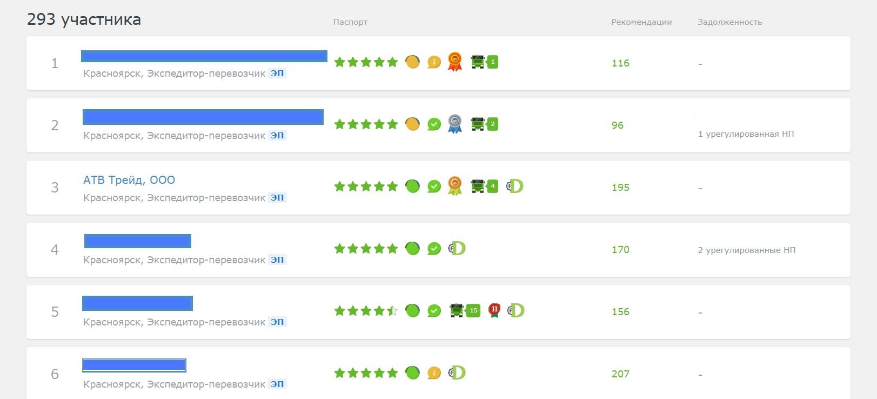Click the Задолженность column header

click(729, 22)
